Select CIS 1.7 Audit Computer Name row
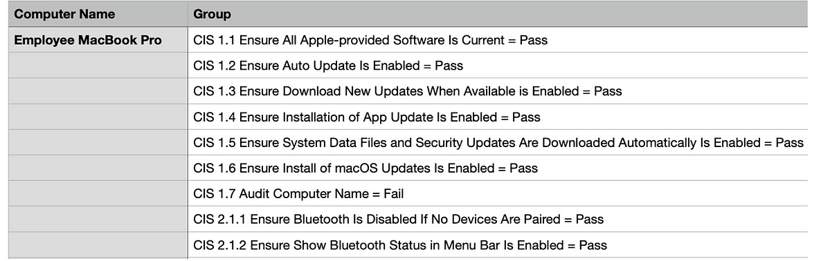 498,193
